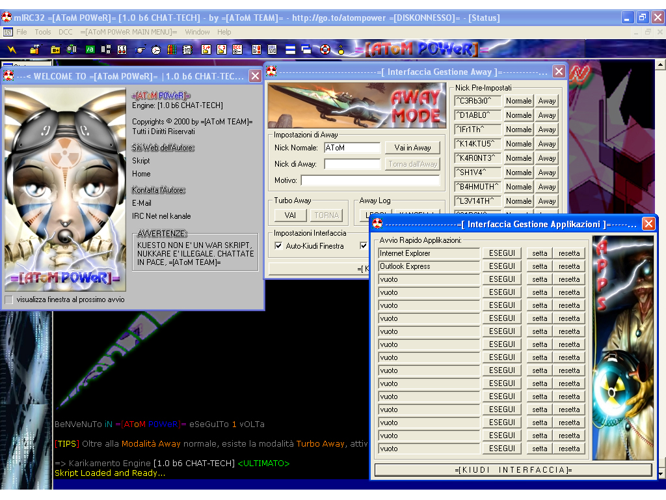This screenshot has width=666, height=500.
Task: Click the lightning bolt connect icon in toolbar
Action: [12, 49]
